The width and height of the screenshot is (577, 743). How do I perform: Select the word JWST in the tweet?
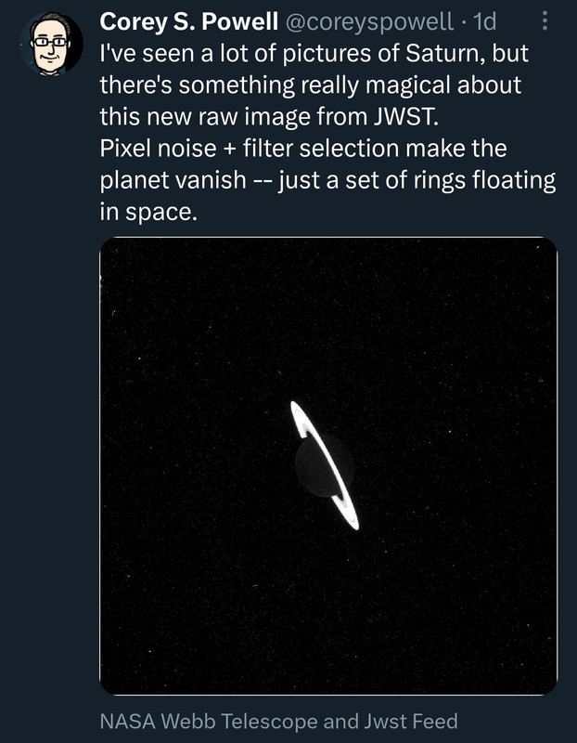[405, 117]
